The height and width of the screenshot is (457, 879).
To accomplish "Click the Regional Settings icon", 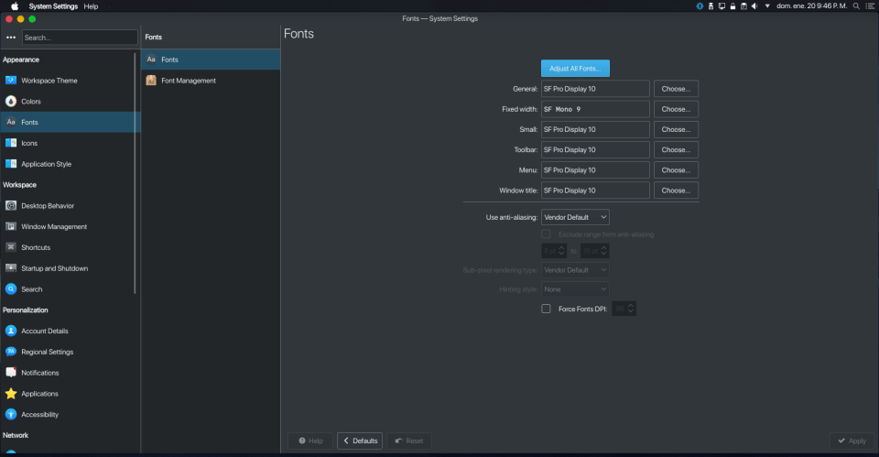I will 11,352.
